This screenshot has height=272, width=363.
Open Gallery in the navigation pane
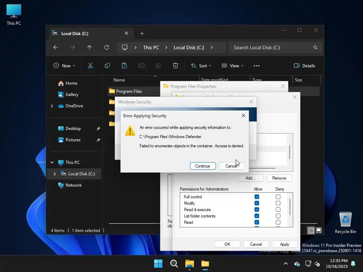click(72, 94)
